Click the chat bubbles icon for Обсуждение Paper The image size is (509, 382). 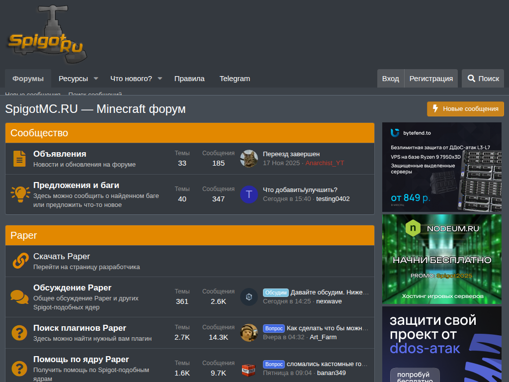19,297
